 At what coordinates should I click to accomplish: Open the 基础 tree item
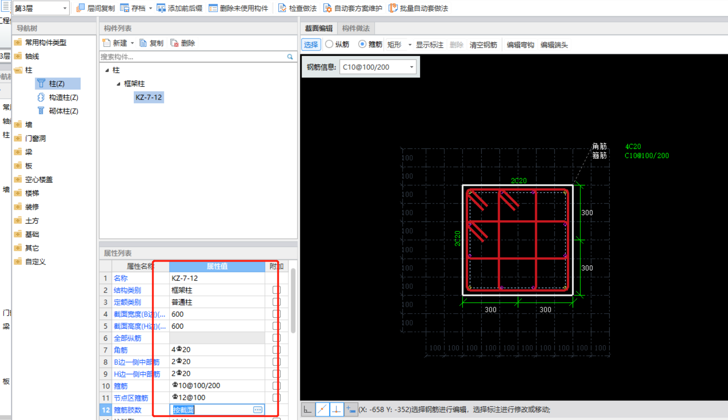coord(32,234)
